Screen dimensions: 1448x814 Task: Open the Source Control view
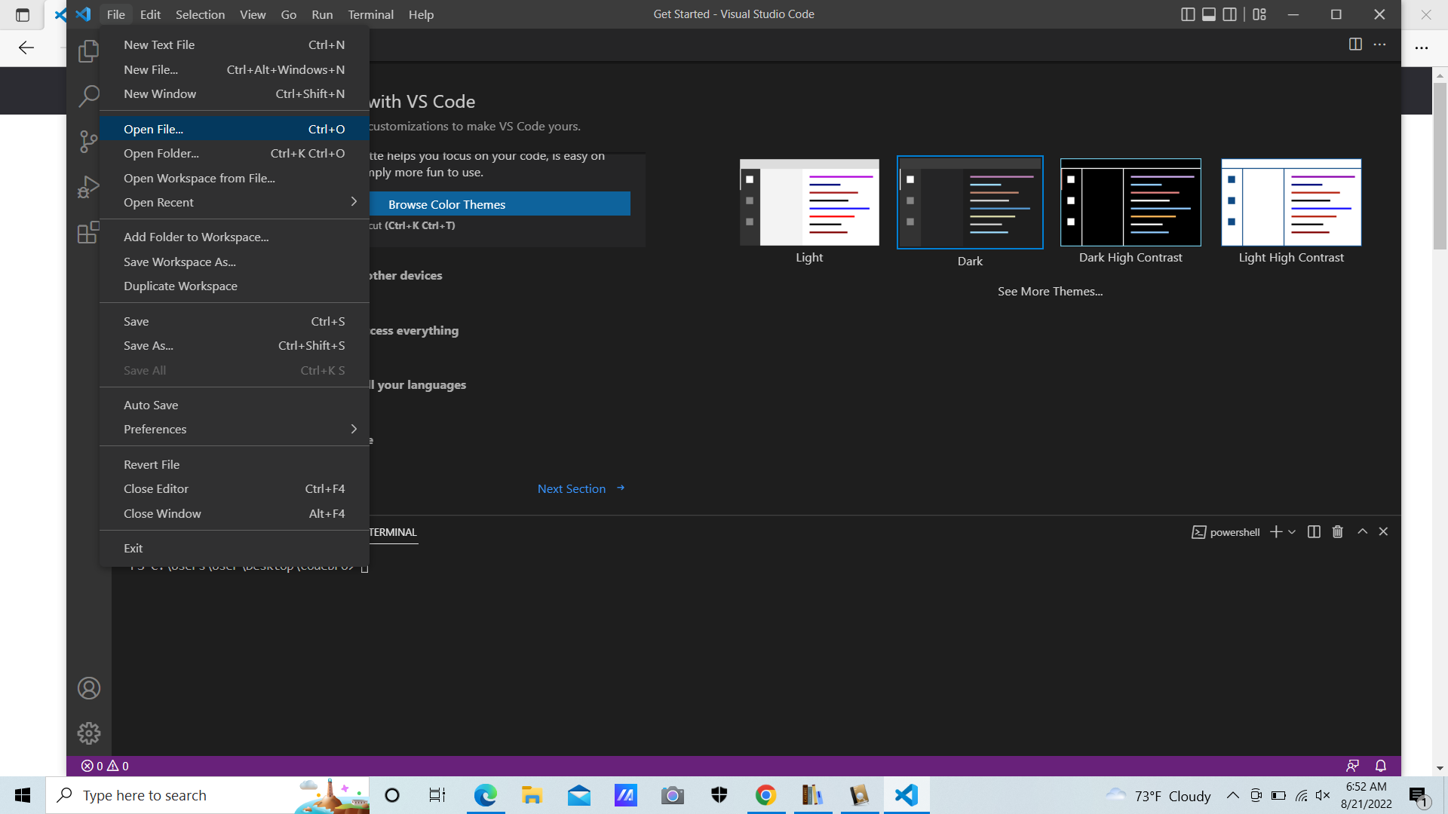coord(88,141)
